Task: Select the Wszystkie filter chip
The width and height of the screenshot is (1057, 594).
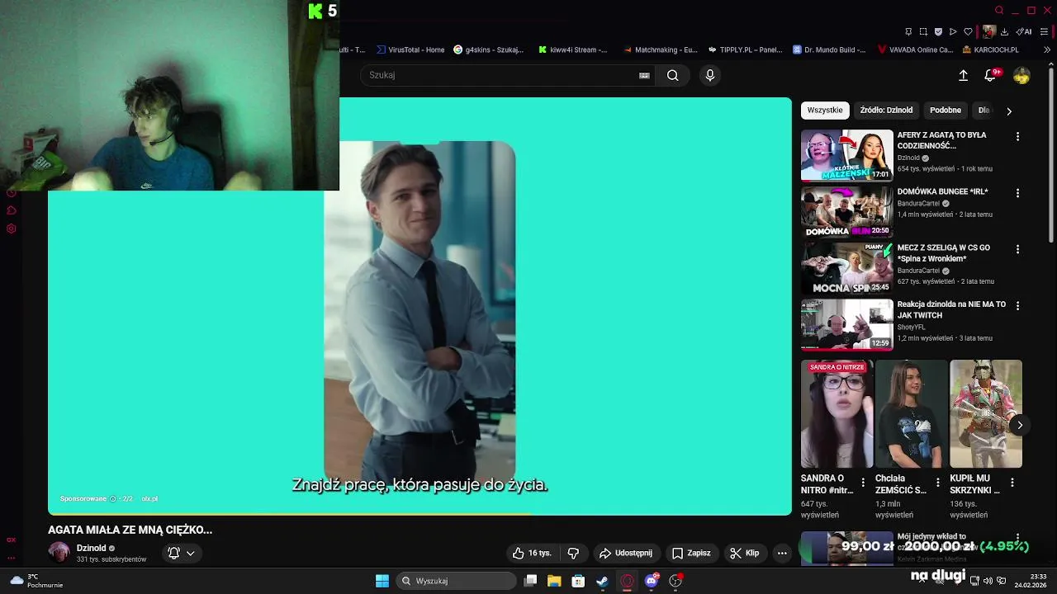Action: 825,110
